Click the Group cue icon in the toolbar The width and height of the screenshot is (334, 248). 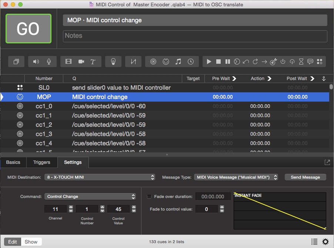pos(16,62)
